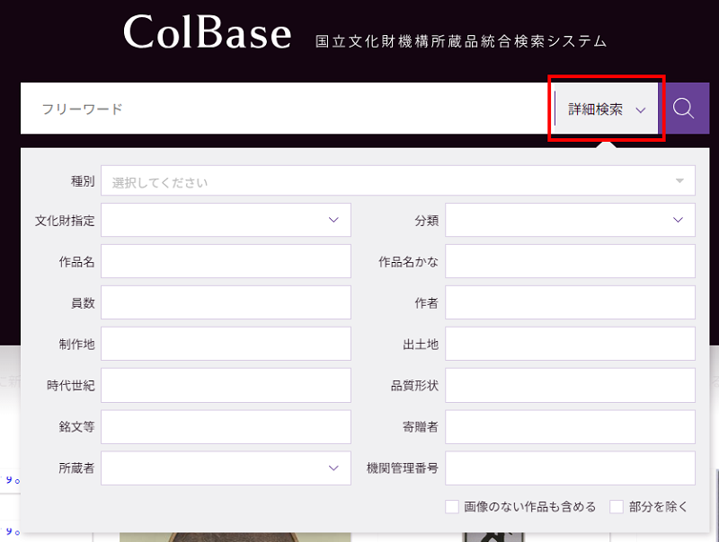The height and width of the screenshot is (542, 719).
Task: Open the 詳細検索 advanced search toggle
Action: coord(606,109)
